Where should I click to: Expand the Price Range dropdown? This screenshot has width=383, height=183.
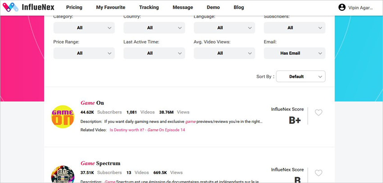pos(84,53)
